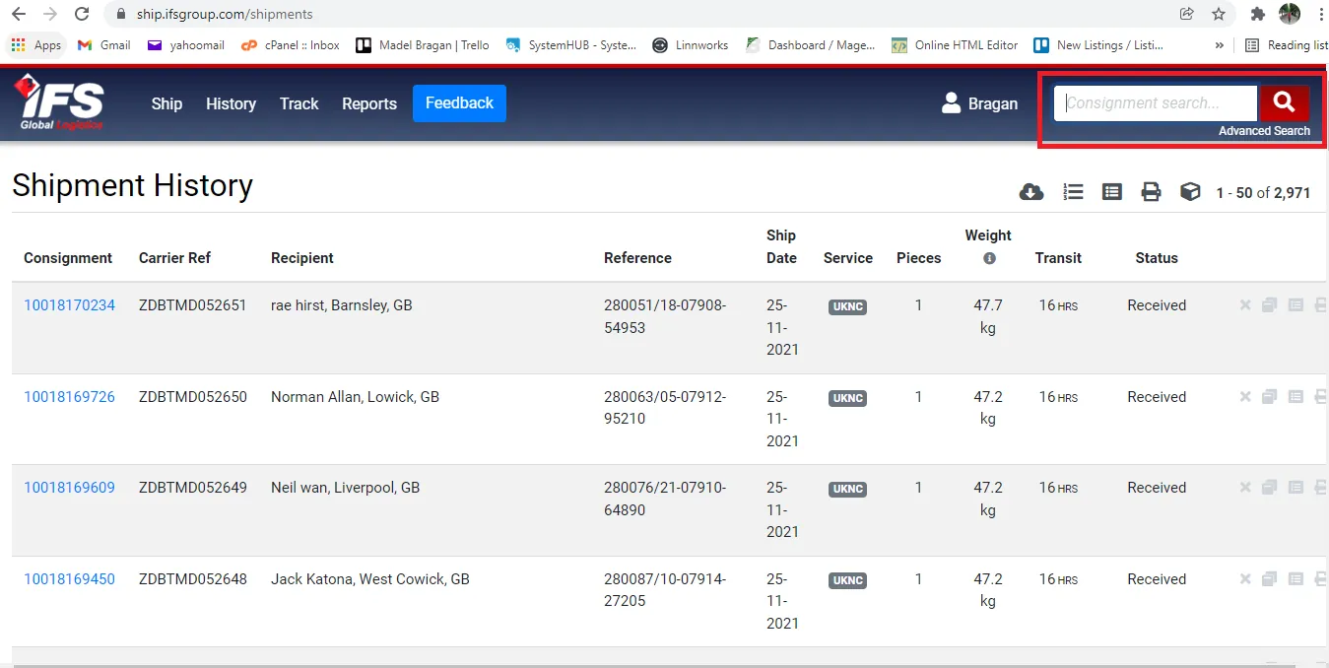Open the Madel Bragan Trello bookmark

click(x=423, y=45)
